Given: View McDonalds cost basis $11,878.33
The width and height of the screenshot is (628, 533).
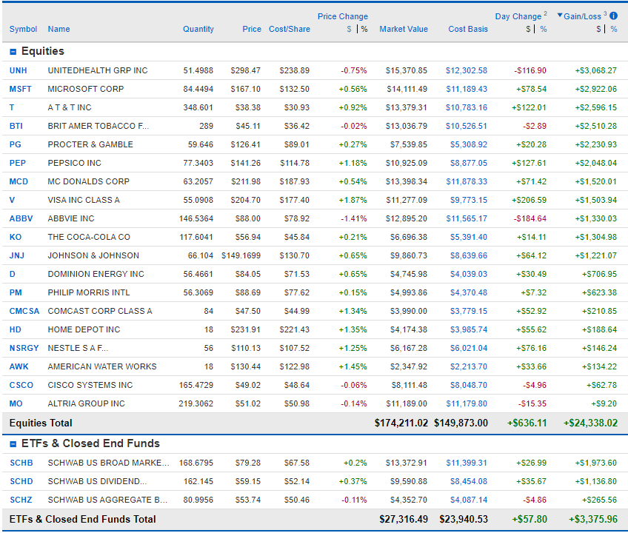Looking at the screenshot, I should point(467,181).
